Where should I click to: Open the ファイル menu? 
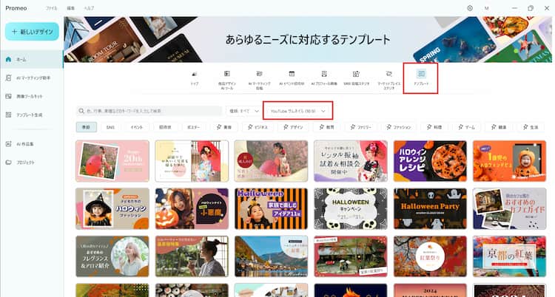pos(51,8)
